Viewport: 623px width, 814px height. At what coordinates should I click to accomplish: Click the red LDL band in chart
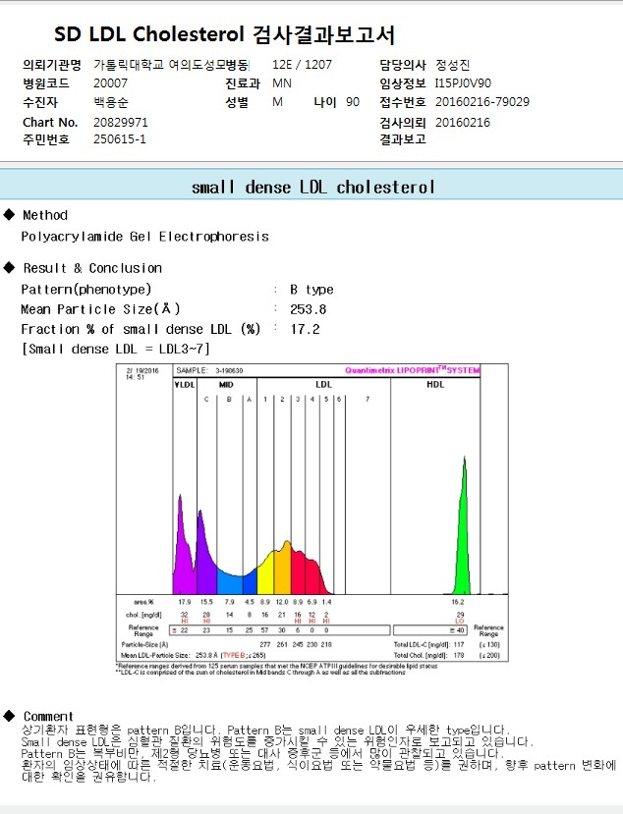coord(310,573)
